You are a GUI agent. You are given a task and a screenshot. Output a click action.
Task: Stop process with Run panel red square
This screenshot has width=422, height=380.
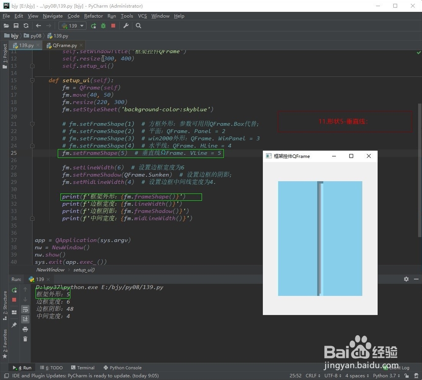[x=14, y=299]
